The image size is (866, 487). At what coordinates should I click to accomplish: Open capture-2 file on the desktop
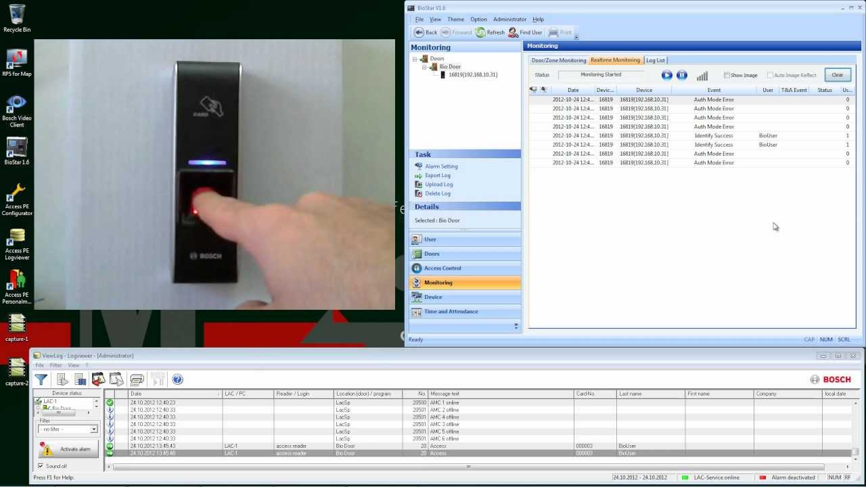coord(17,372)
